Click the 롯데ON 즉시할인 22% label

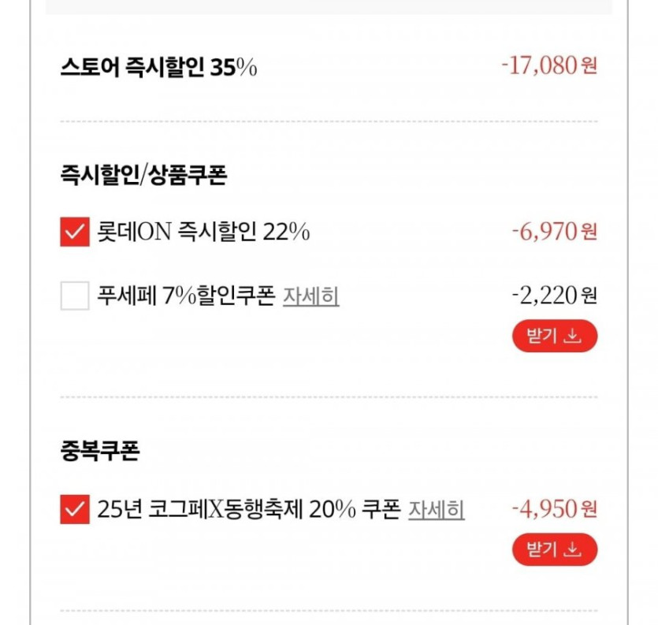click(x=203, y=233)
